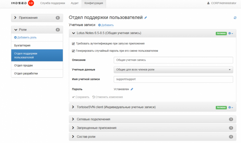Image resolution: width=241 pixels, height=143 pixels.
Task: Click pencil icon to edit password
Action: 132,89
